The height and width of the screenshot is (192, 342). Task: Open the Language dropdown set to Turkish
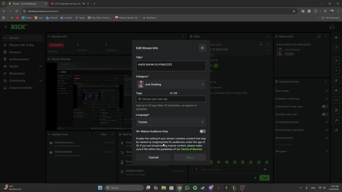click(x=171, y=122)
